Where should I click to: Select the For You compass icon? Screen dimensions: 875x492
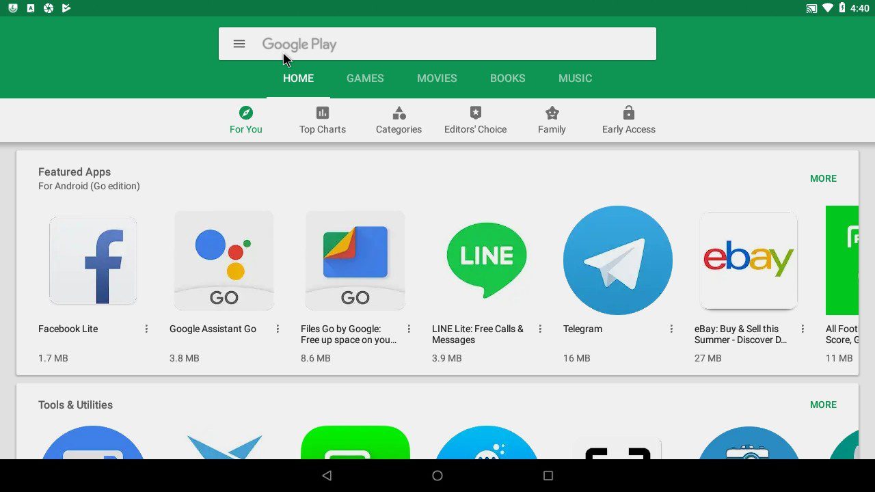246,113
